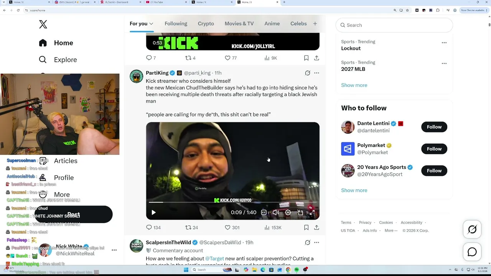Image resolution: width=491 pixels, height=276 pixels.
Task: Switch to the Anime tab
Action: [272, 24]
